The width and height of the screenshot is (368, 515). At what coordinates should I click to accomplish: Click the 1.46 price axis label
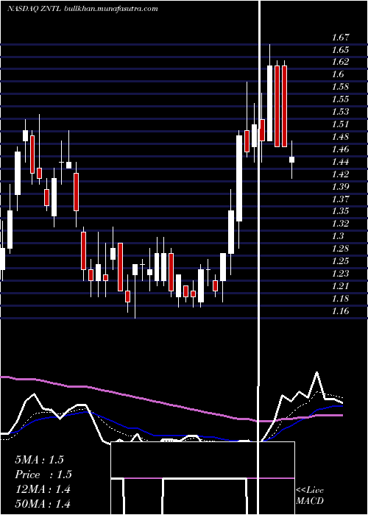(x=340, y=149)
